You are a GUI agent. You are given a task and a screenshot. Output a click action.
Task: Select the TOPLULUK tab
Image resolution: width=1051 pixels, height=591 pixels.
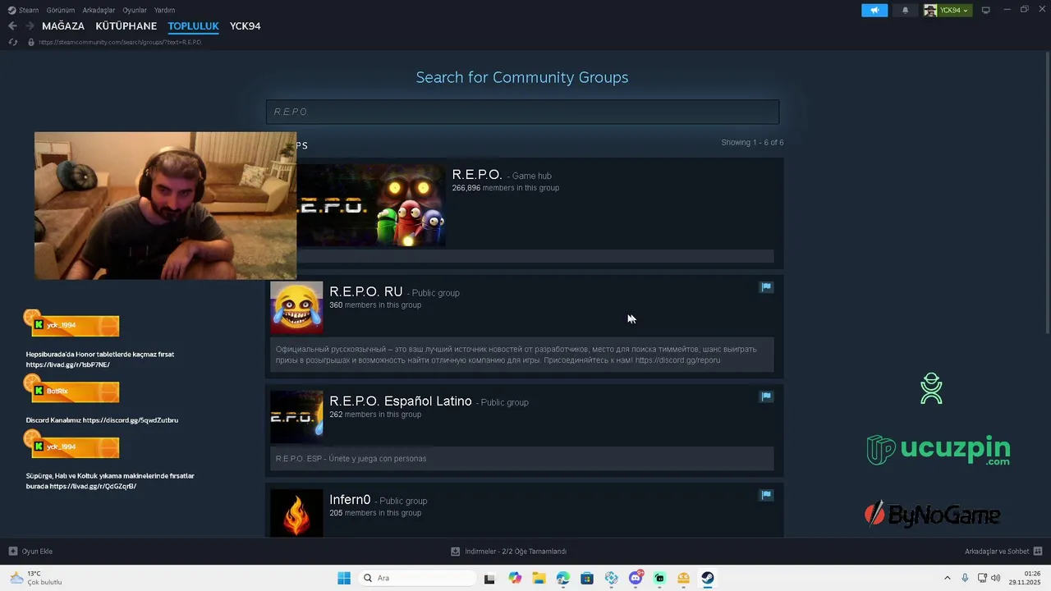194,26
